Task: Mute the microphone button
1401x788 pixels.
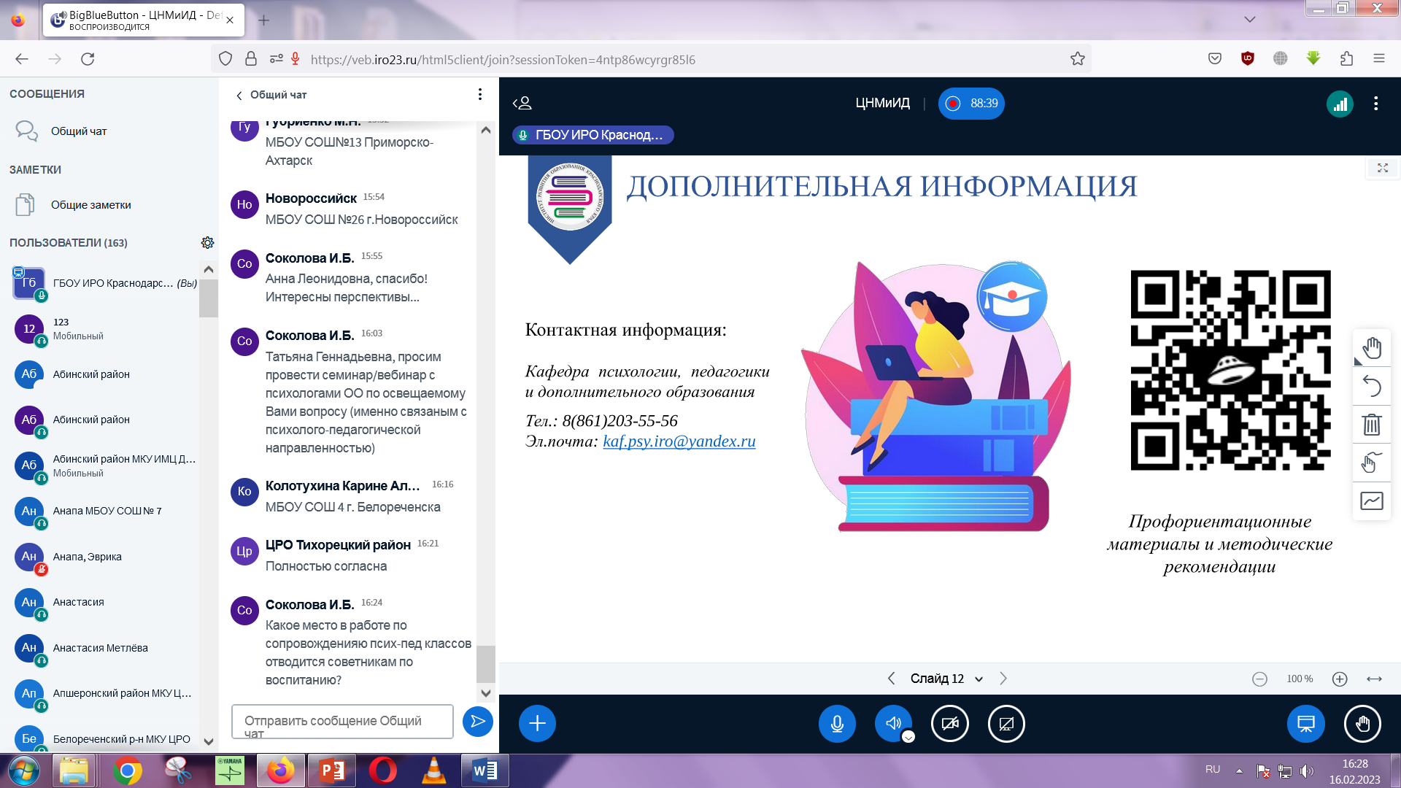Action: click(x=837, y=724)
